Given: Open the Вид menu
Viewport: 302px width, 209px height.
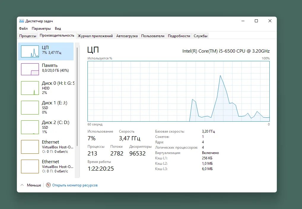Looking at the screenshot, I should pyautogui.click(x=58, y=29).
